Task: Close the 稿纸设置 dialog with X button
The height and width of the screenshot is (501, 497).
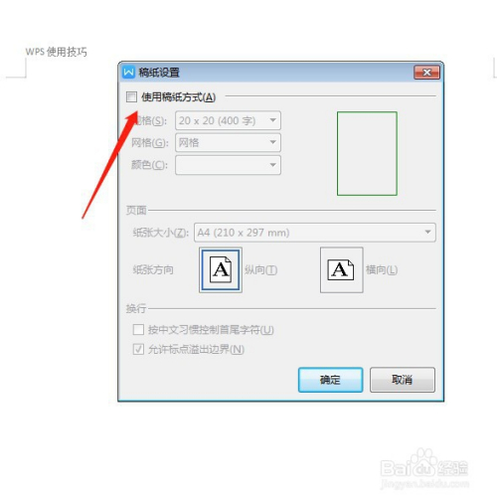Action: pyautogui.click(x=426, y=73)
